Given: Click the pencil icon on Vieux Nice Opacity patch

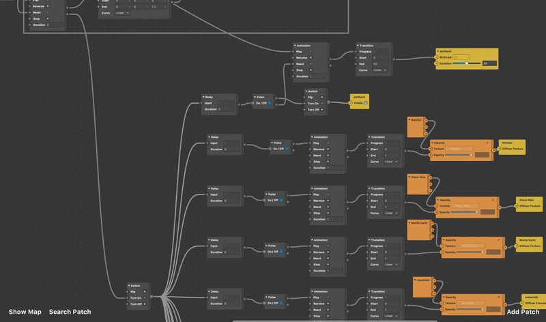Looking at the screenshot, I should 493,200.
